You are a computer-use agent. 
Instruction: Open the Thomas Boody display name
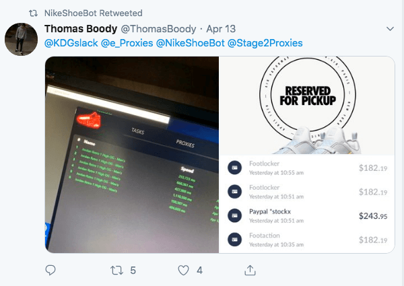click(81, 29)
